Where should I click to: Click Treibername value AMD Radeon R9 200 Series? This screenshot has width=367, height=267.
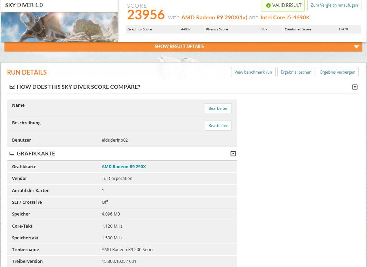(128, 250)
